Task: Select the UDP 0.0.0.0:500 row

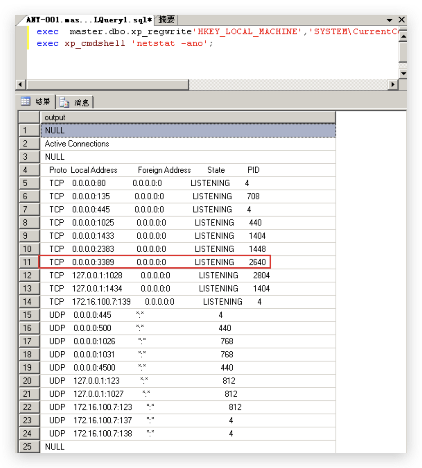Action: pyautogui.click(x=188, y=328)
